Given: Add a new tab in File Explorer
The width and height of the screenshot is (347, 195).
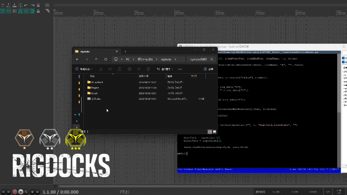Looking at the screenshot, I should coord(126,51).
